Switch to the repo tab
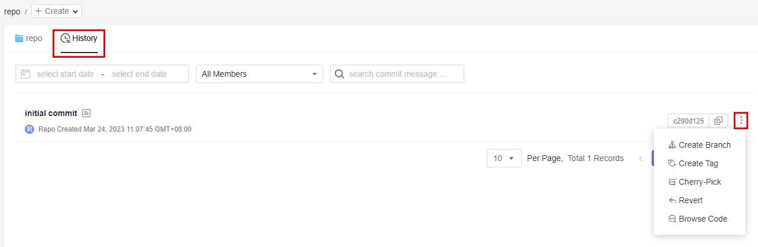Viewport: 758px width, 247px height. (x=29, y=39)
